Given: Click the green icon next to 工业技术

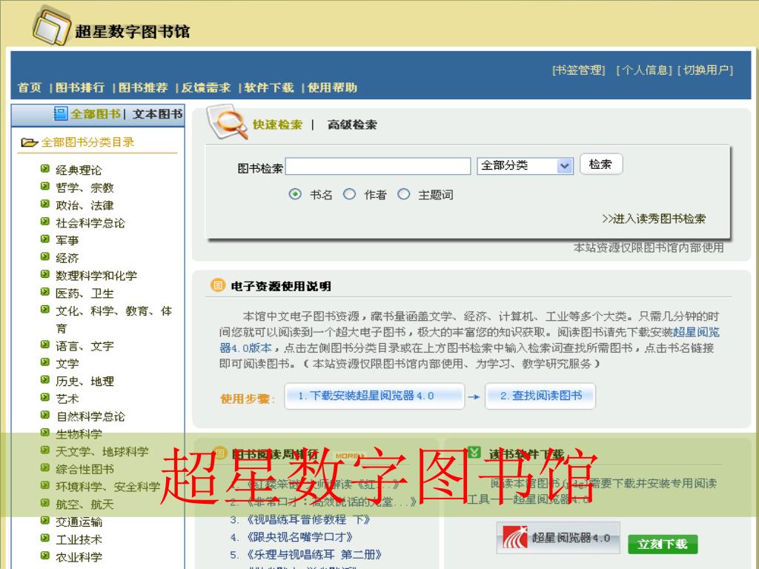Looking at the screenshot, I should point(45,538).
